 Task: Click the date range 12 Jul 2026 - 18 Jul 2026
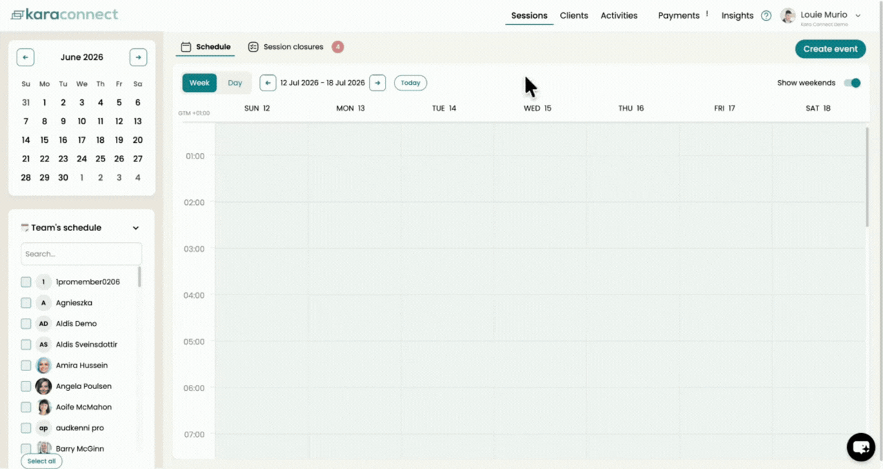click(322, 83)
